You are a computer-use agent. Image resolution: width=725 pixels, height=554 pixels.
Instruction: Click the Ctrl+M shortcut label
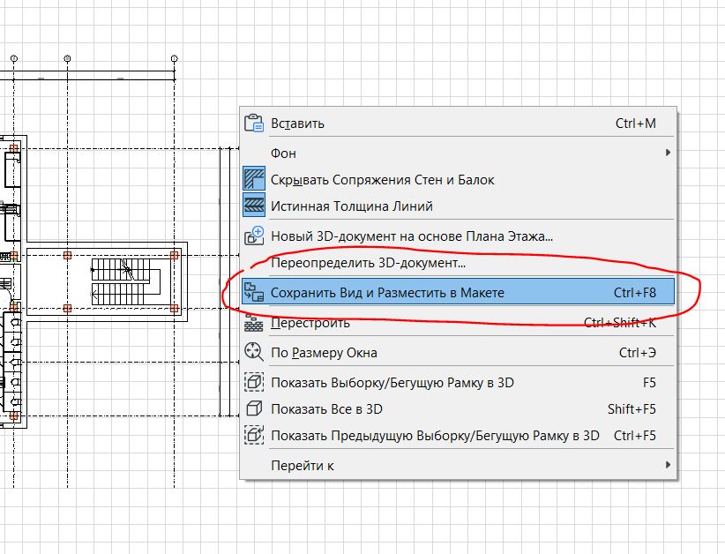[x=635, y=124]
